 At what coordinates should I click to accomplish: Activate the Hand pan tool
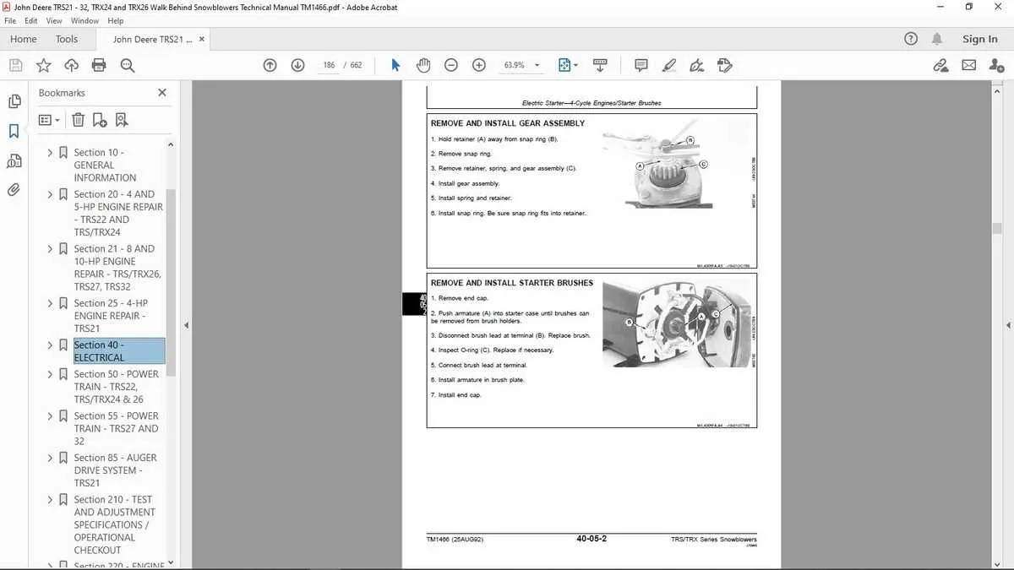[423, 65]
